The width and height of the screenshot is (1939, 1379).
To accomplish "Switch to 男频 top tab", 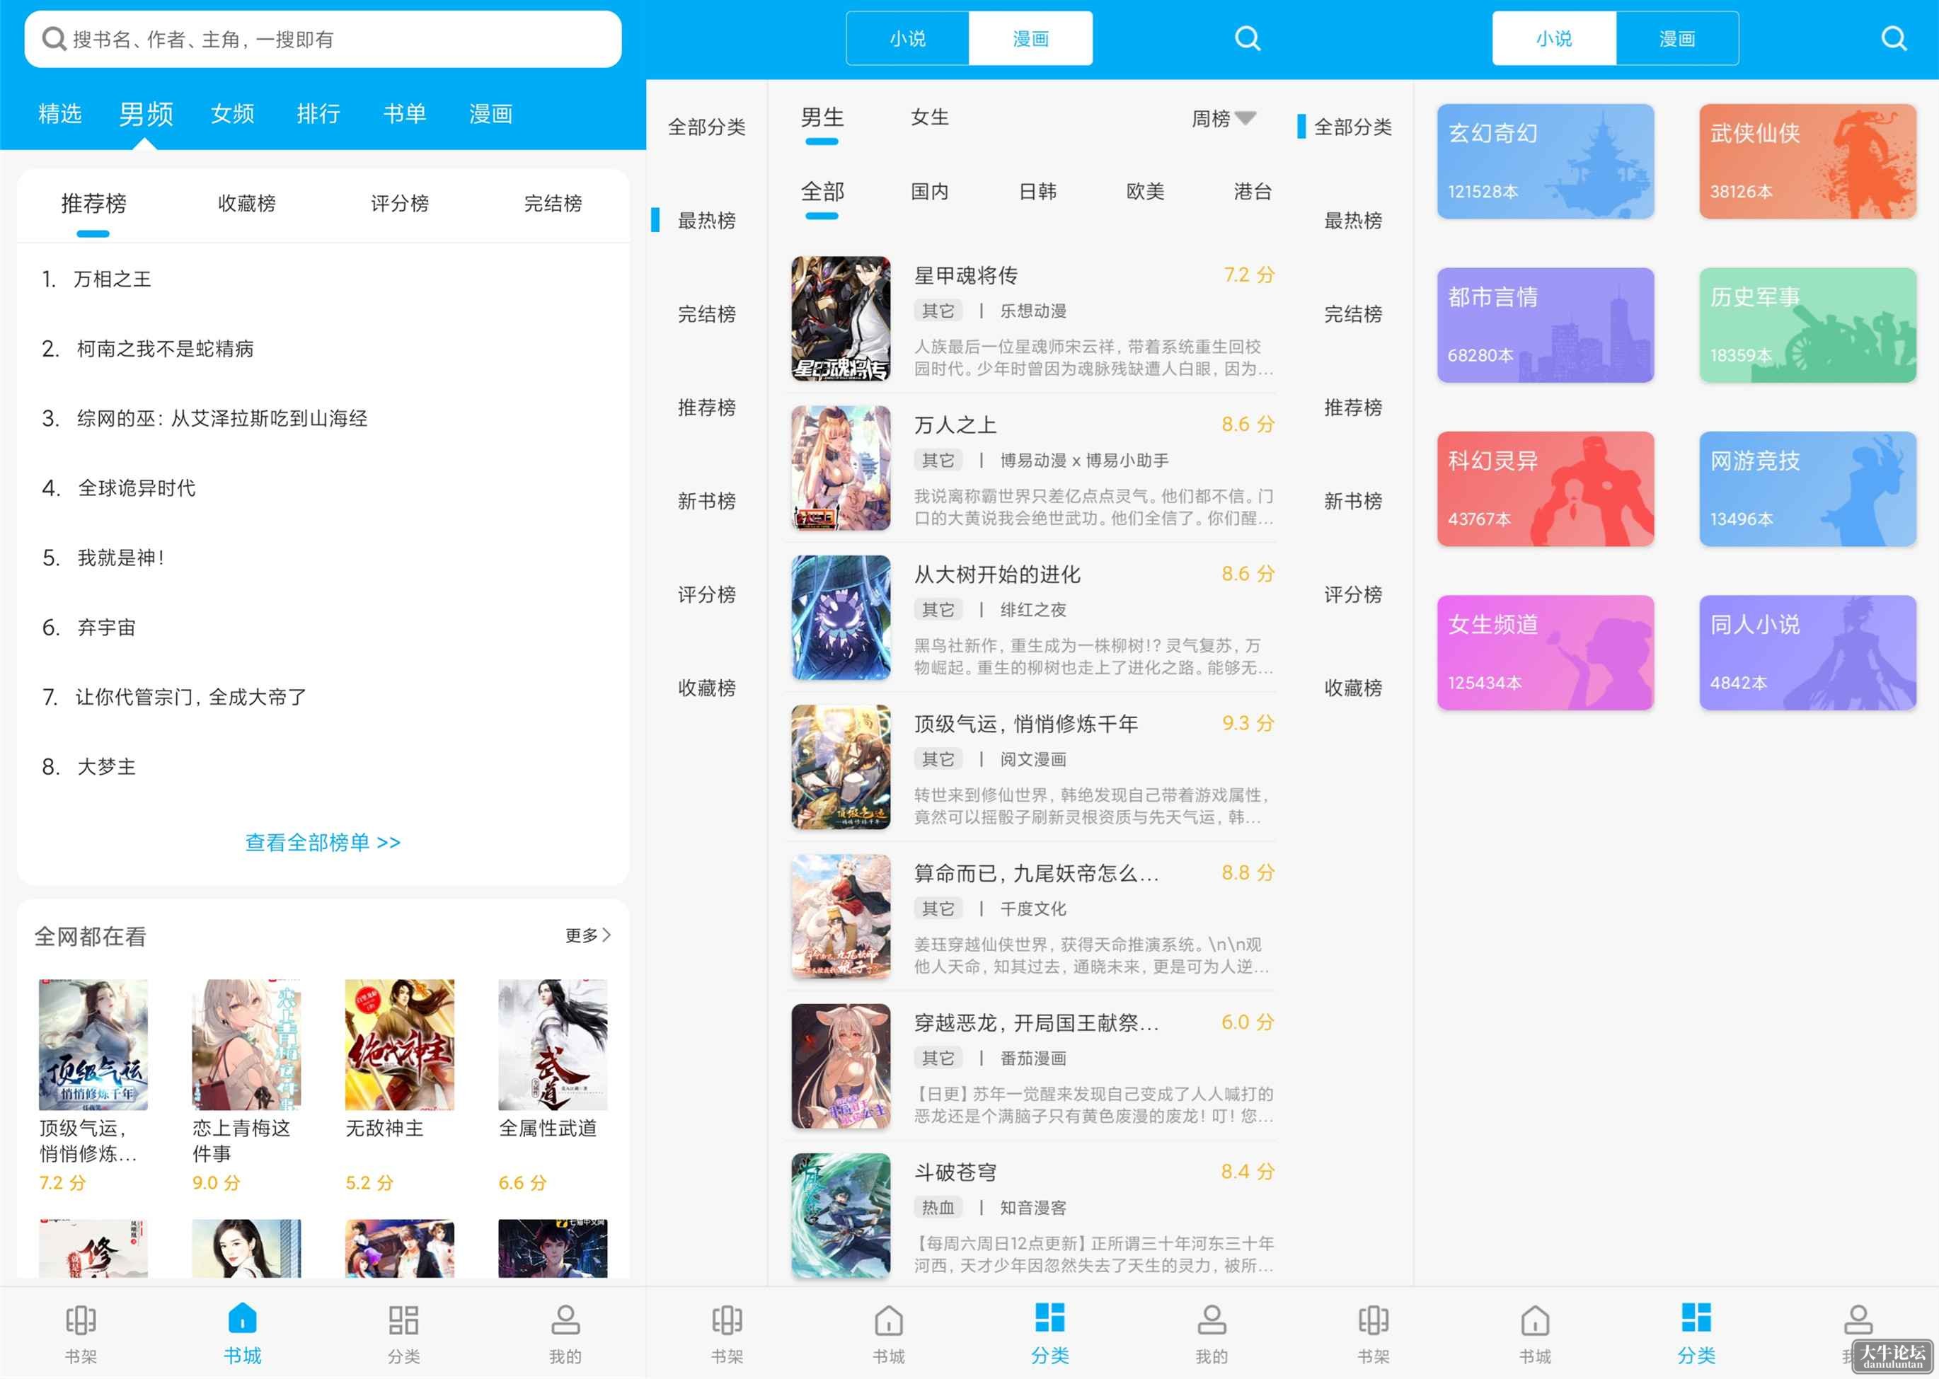I will point(145,114).
